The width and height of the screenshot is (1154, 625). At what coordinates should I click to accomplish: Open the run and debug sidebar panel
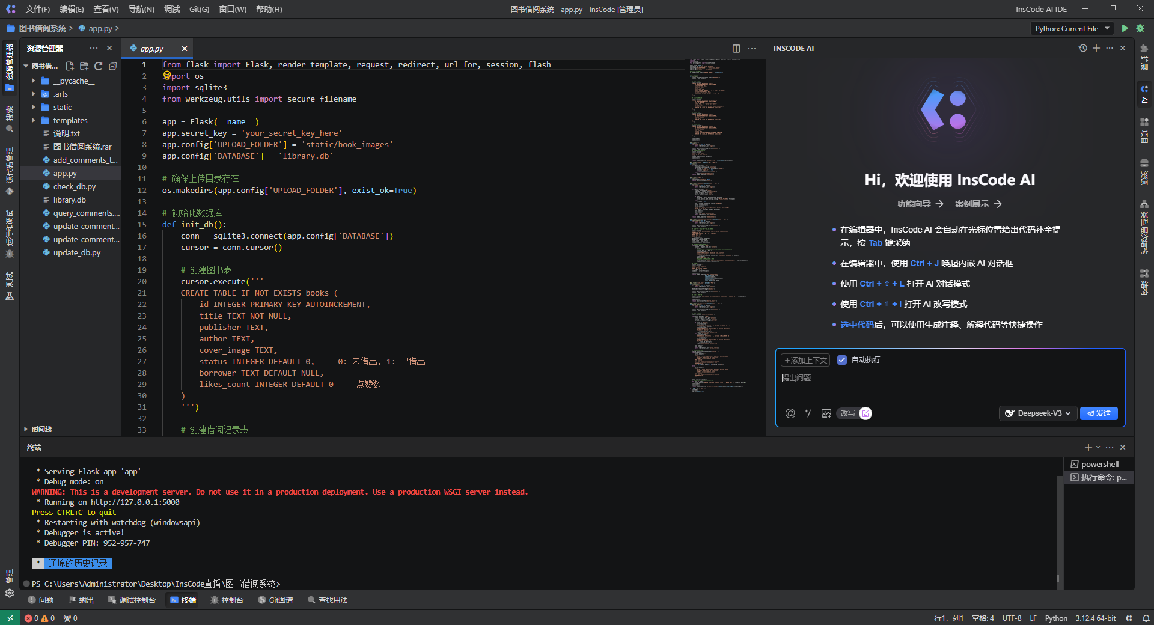[10, 234]
